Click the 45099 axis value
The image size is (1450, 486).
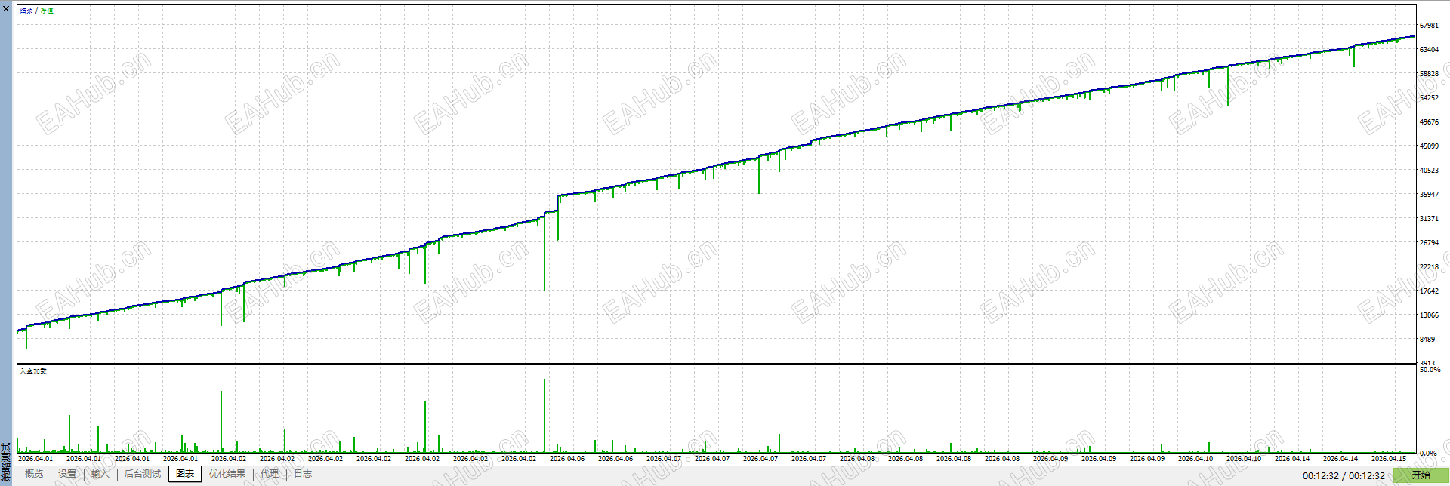pyautogui.click(x=1429, y=146)
